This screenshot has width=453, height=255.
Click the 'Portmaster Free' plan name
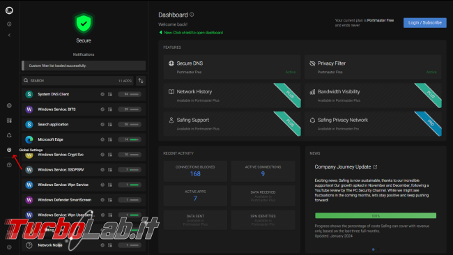click(381, 20)
